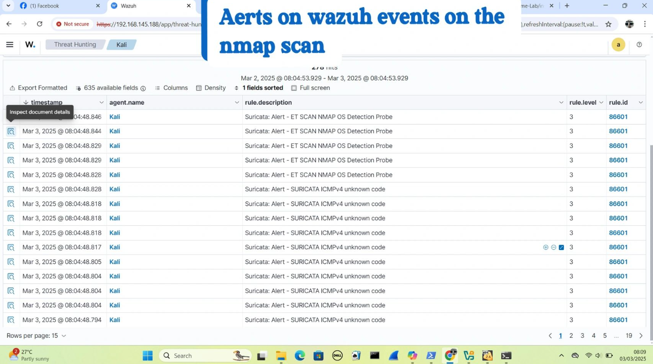Open Dell app from taskbar
653x364 pixels.
337,355
